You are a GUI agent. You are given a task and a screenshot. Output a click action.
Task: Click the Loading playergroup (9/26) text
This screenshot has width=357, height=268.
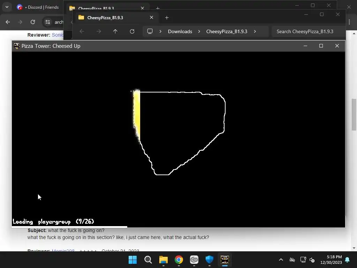[x=53, y=222]
